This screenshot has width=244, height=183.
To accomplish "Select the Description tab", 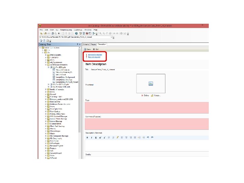I will tap(102, 44).
